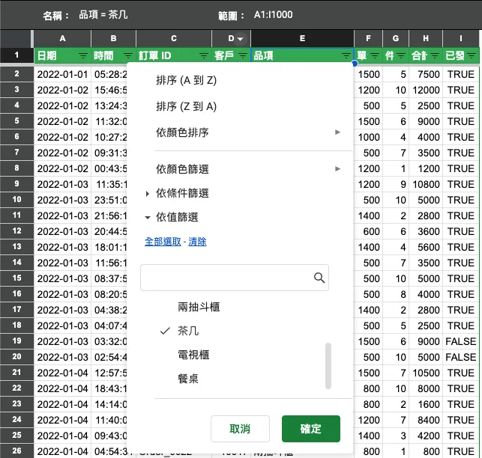Select column C header

coord(174,39)
